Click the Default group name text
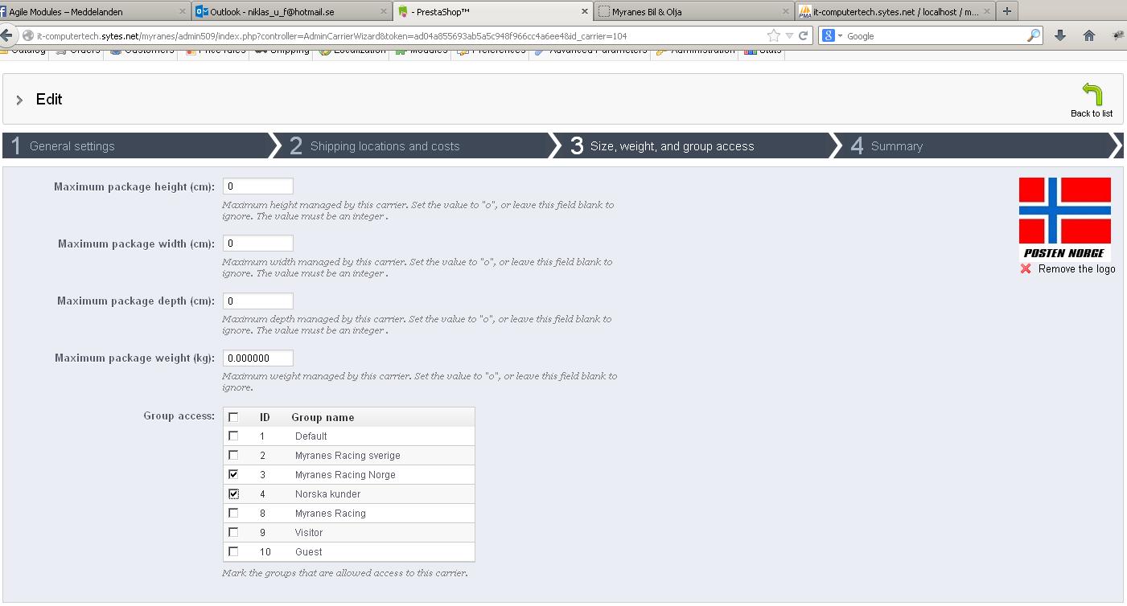Image resolution: width=1127 pixels, height=606 pixels. pos(311,436)
